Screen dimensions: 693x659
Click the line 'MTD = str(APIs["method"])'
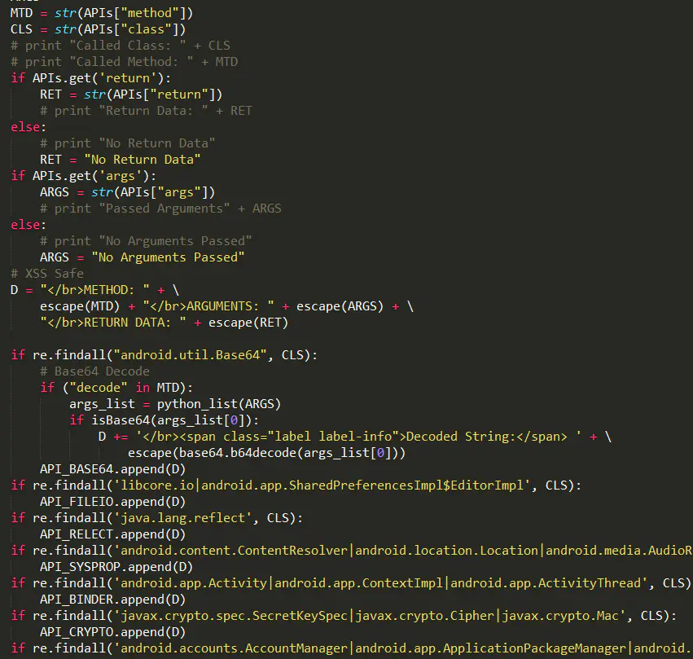102,13
